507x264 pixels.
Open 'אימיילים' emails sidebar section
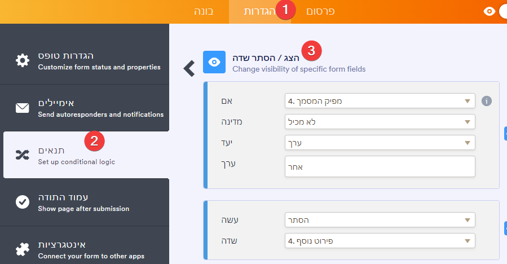click(x=85, y=108)
